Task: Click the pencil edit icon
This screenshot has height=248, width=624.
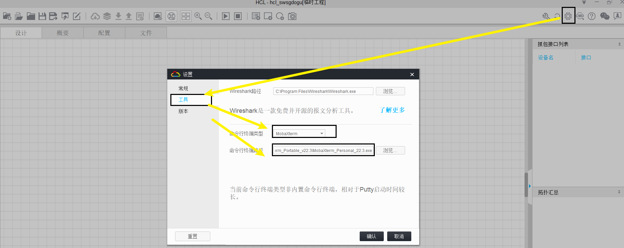Action: pos(76,16)
